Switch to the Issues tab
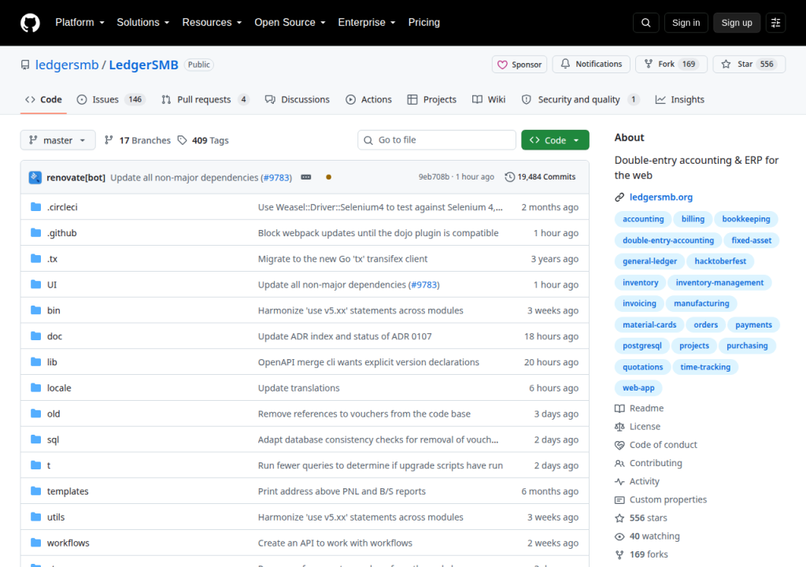 (x=111, y=100)
